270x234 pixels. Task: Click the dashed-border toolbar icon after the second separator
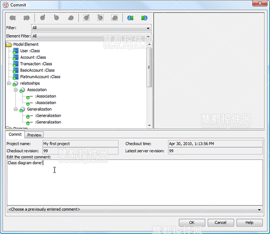click(86, 17)
